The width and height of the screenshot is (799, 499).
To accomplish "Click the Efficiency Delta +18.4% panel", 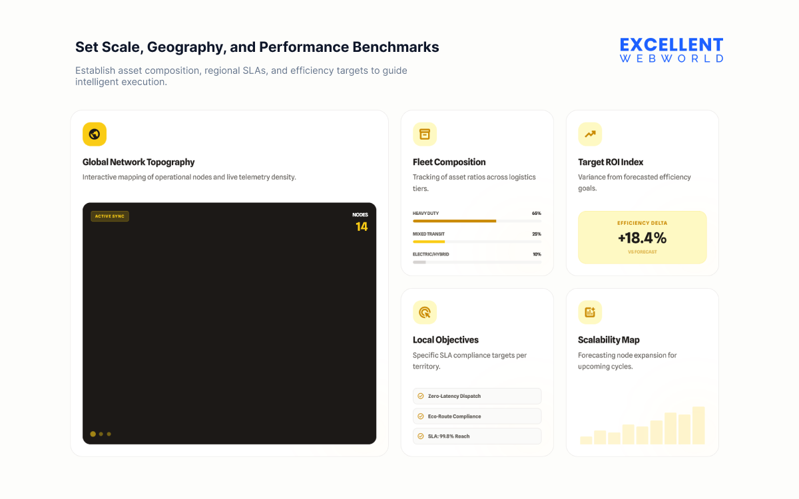I will [x=642, y=238].
